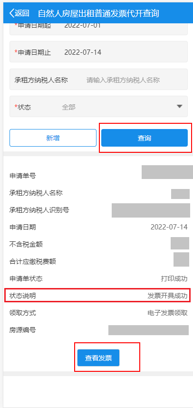Focus the 承租方纳税人名称 input field
The image size is (193, 408).
(99, 80)
